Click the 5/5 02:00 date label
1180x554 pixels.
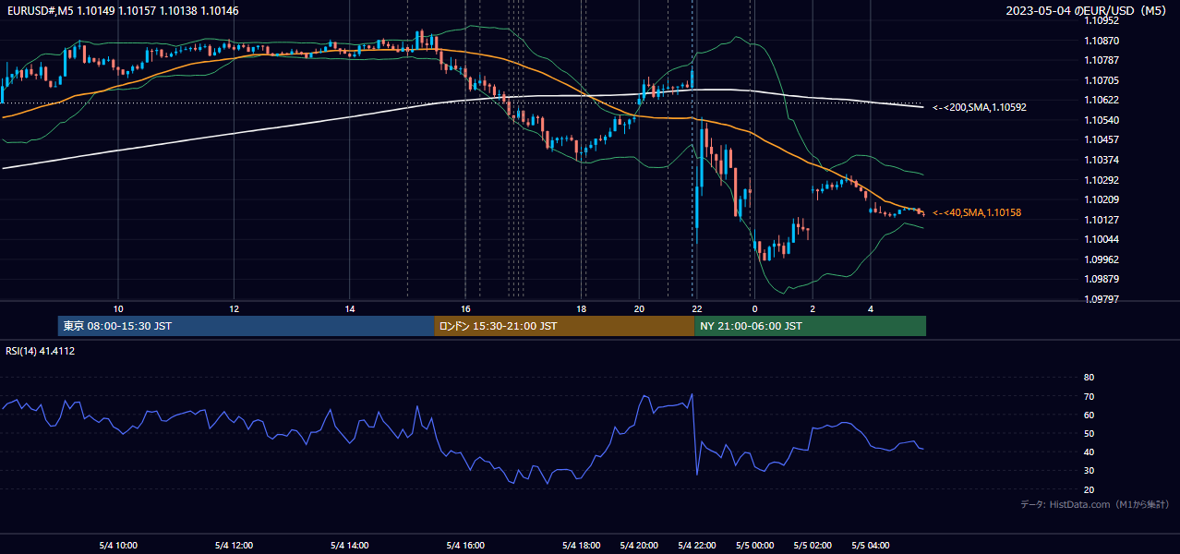[812, 545]
